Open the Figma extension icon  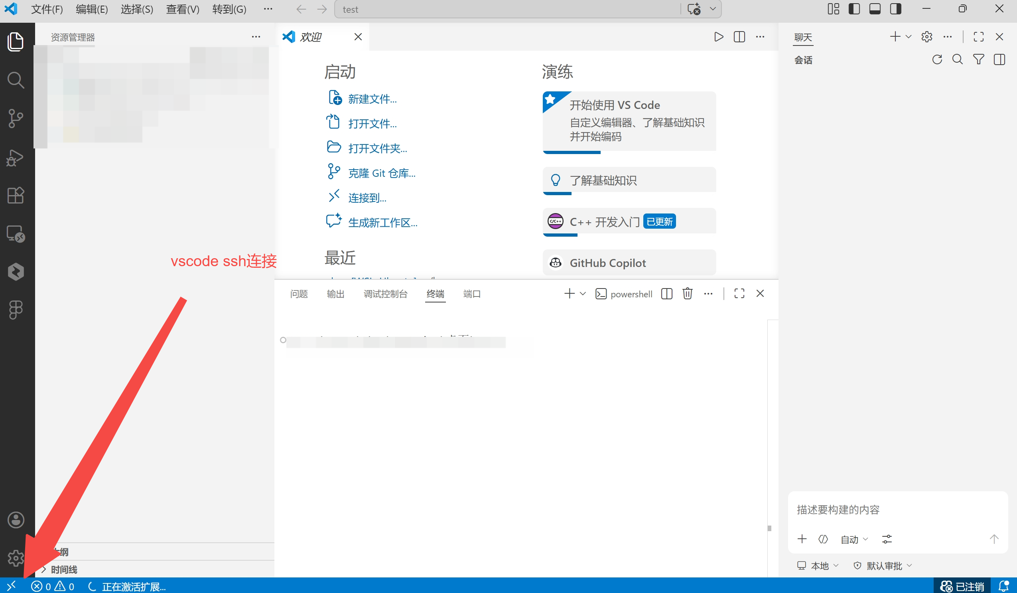[x=16, y=310]
